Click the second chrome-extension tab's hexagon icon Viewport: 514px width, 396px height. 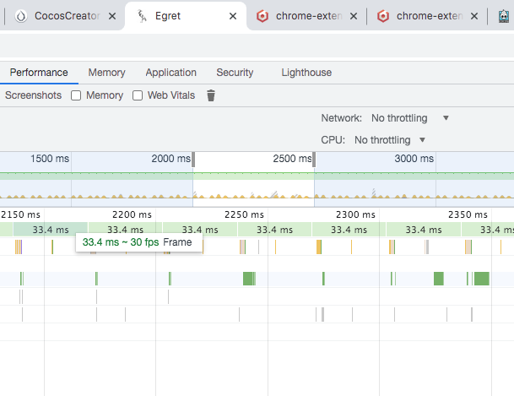(383, 16)
